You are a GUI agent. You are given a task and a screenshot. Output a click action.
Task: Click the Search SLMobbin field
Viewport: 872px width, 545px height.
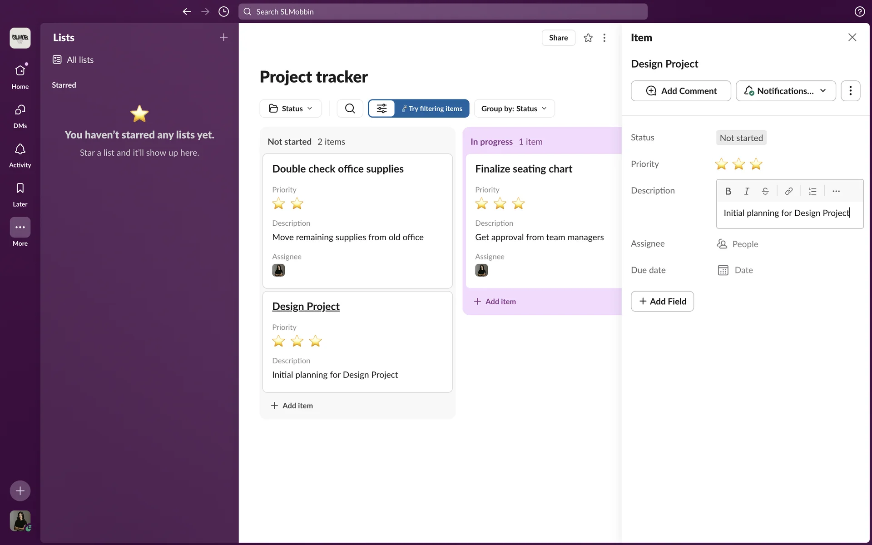443,12
